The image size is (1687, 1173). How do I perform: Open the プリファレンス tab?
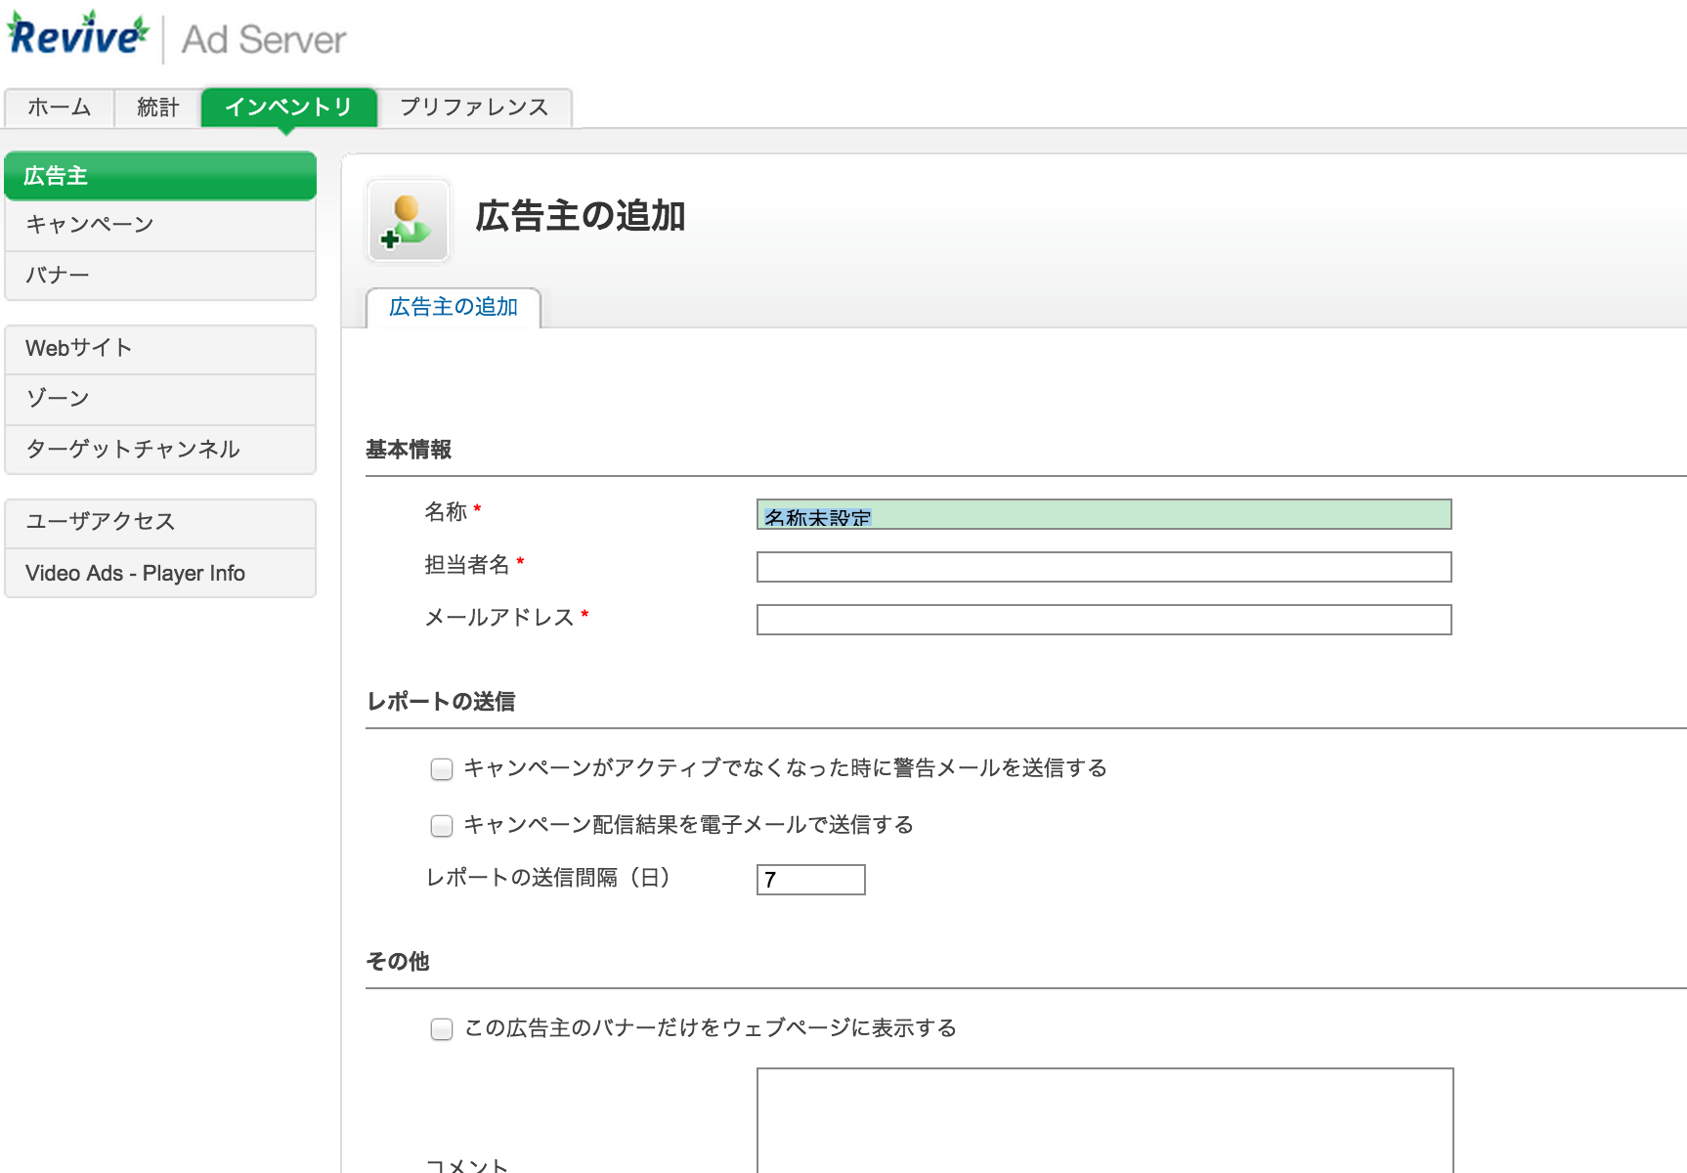pos(473,108)
